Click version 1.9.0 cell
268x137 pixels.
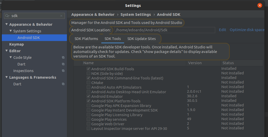[x=191, y=110]
